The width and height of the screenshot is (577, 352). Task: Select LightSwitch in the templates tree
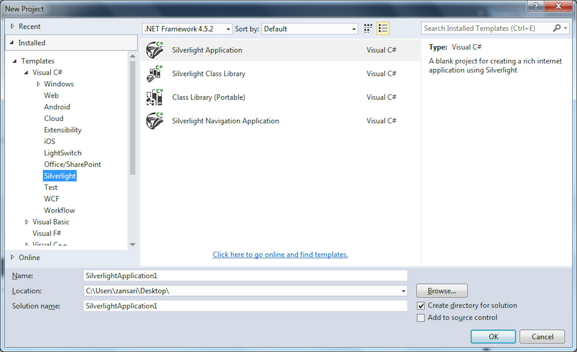pos(63,153)
